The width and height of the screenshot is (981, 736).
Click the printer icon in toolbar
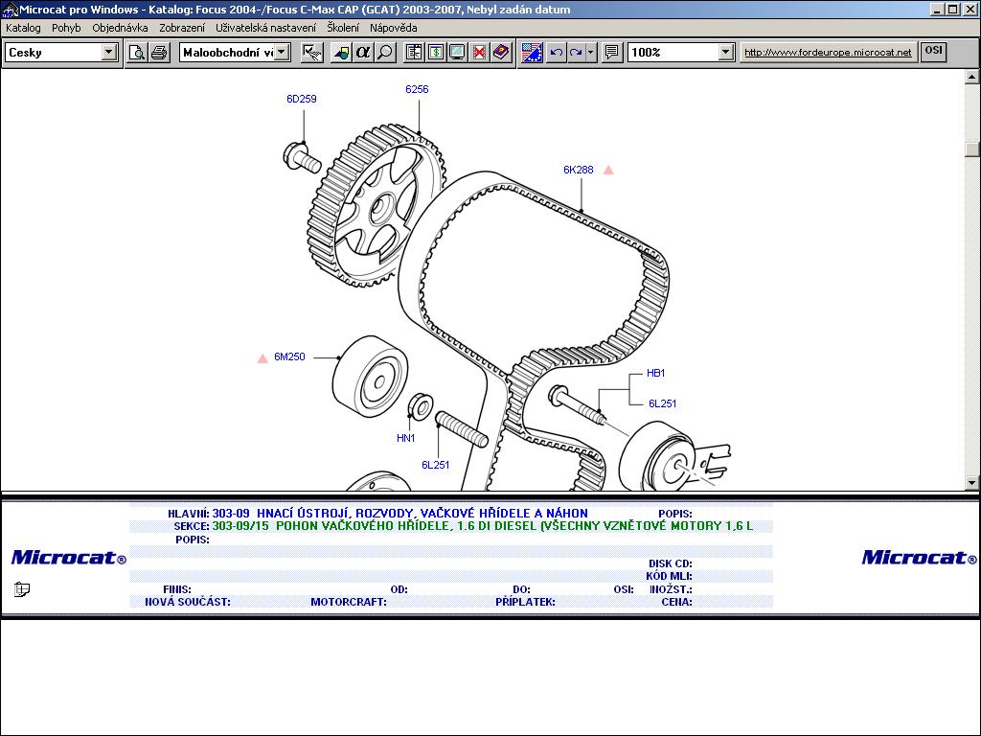coord(159,53)
